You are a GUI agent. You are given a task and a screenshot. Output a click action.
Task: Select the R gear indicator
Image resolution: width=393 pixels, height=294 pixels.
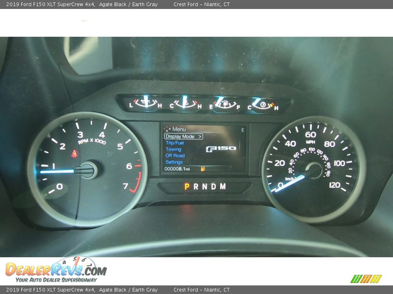(196, 187)
